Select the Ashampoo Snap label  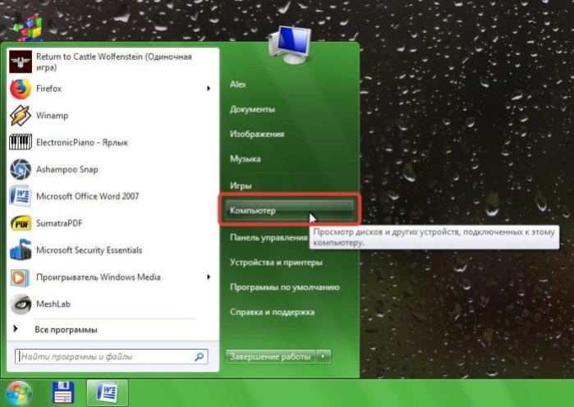(67, 170)
